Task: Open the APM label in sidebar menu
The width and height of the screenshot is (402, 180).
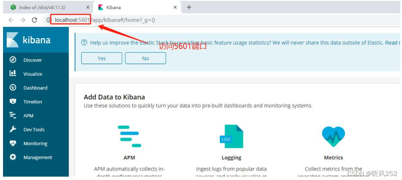Action: point(28,116)
